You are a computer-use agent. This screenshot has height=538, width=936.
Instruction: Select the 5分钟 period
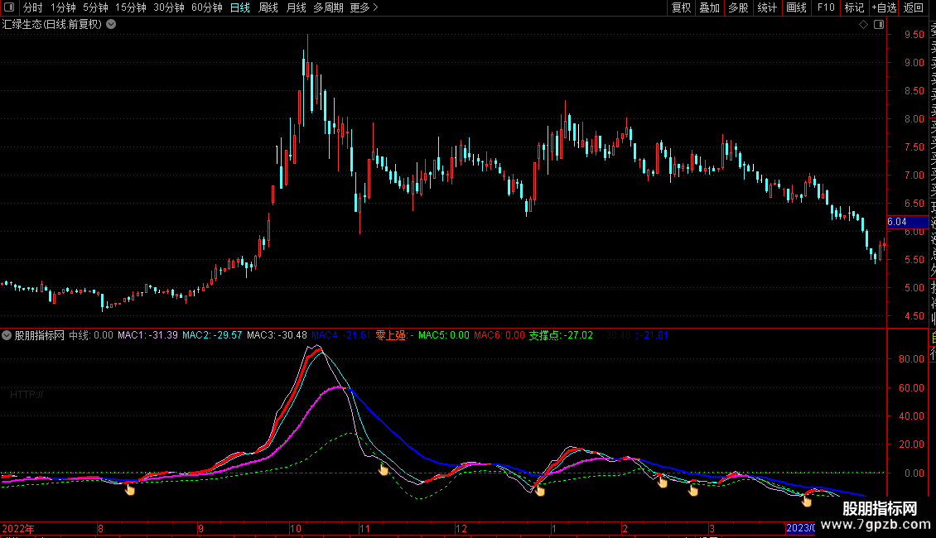click(95, 7)
